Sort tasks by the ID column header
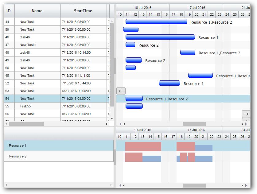The image size is (257, 194). 9,11
